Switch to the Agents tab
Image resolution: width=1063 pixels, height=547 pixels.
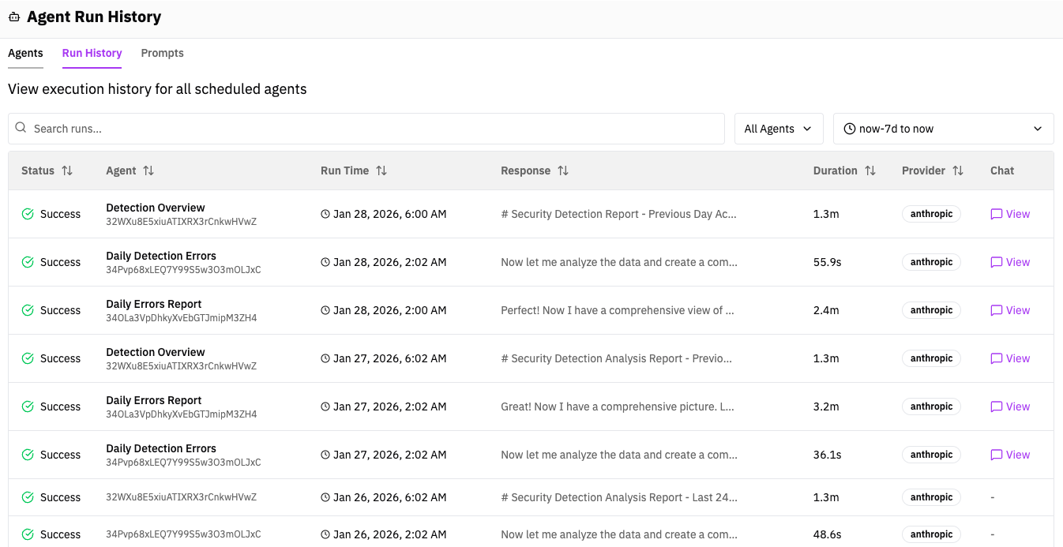(25, 53)
